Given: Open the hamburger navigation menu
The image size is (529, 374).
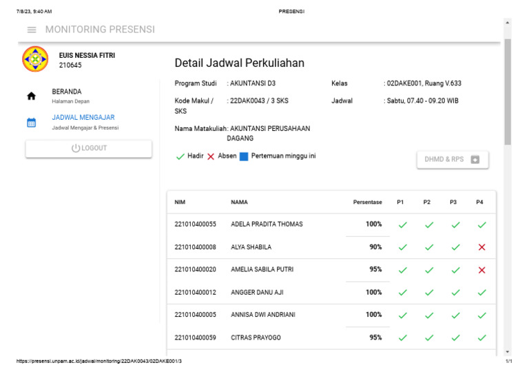Looking at the screenshot, I should (x=32, y=30).
